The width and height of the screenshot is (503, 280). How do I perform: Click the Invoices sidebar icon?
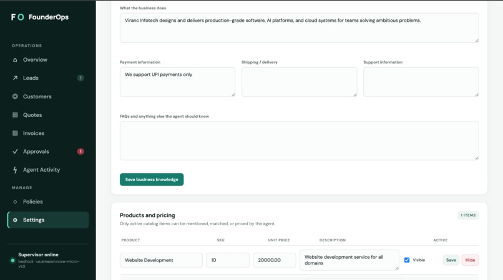click(15, 133)
